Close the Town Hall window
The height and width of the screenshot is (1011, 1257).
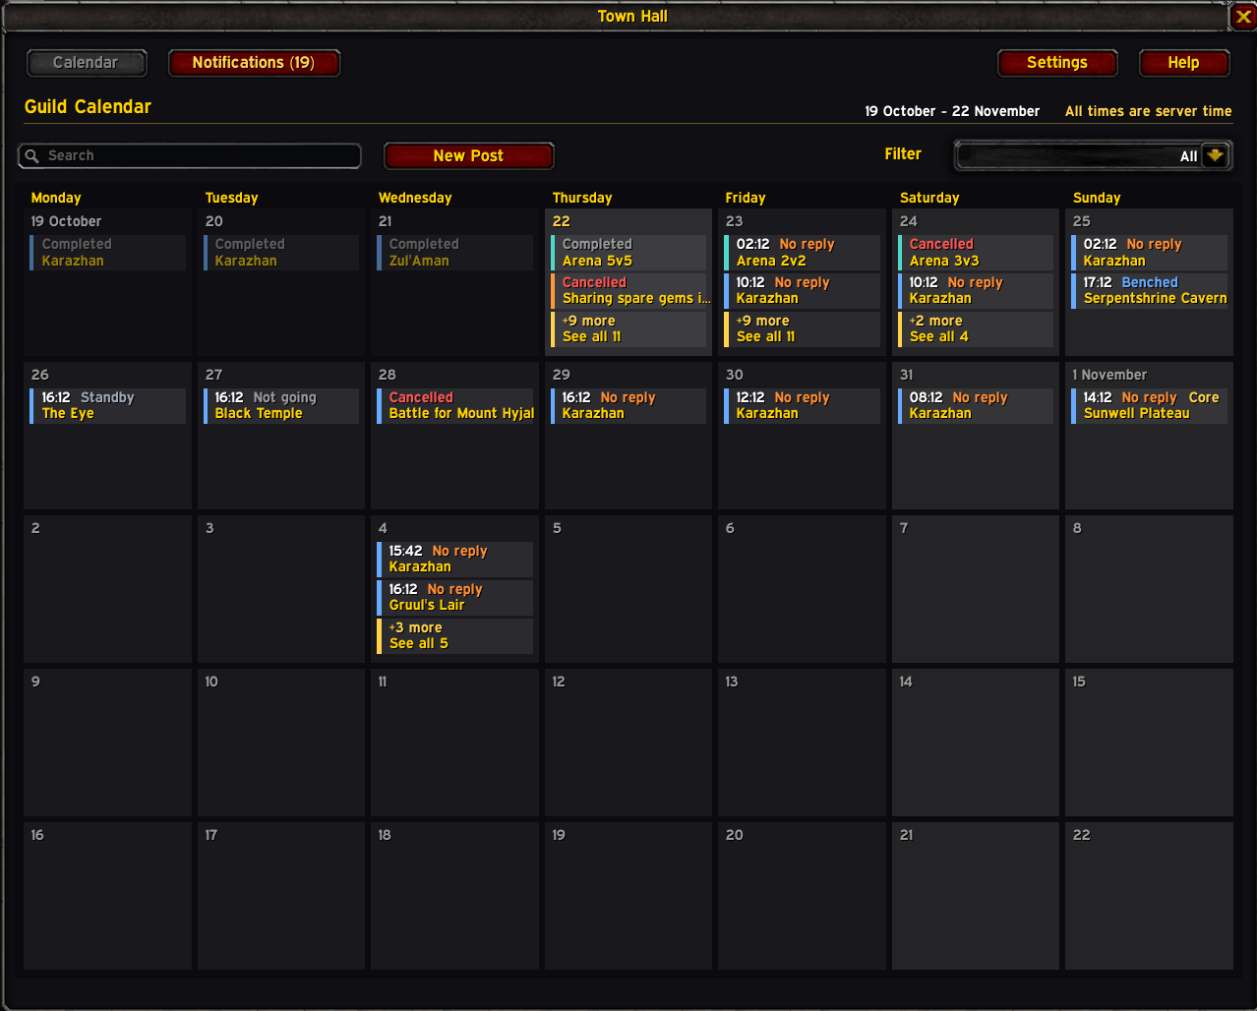pyautogui.click(x=1243, y=17)
